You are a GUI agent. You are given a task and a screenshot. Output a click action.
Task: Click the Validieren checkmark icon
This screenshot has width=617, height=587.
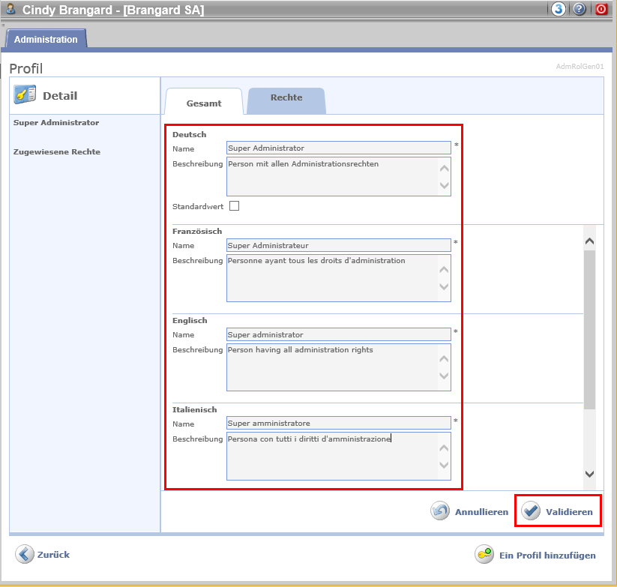tap(532, 511)
